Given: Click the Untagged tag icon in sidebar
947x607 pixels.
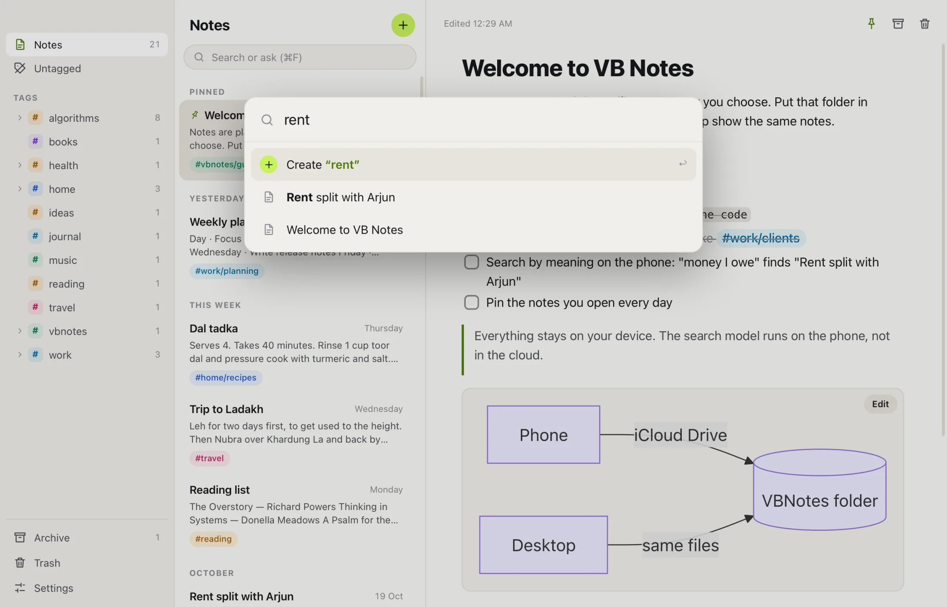Looking at the screenshot, I should point(20,68).
